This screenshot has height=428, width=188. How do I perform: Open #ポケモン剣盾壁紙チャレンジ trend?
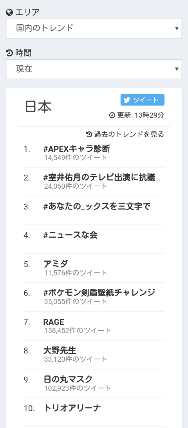pyautogui.click(x=99, y=293)
